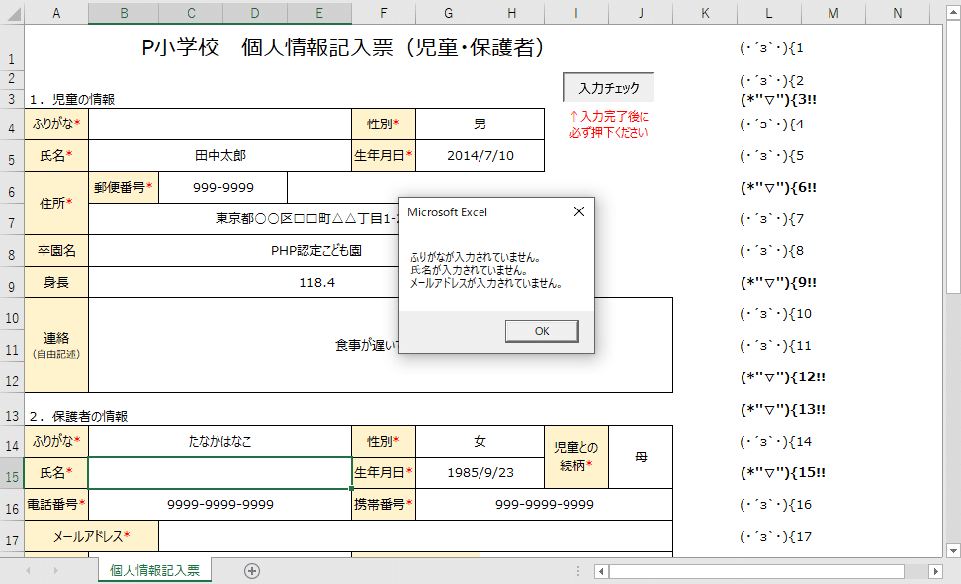Click the empty child ふりがな input cell

pos(219,125)
